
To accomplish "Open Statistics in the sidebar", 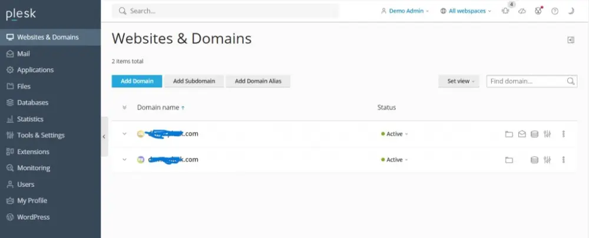I will pos(50,119).
